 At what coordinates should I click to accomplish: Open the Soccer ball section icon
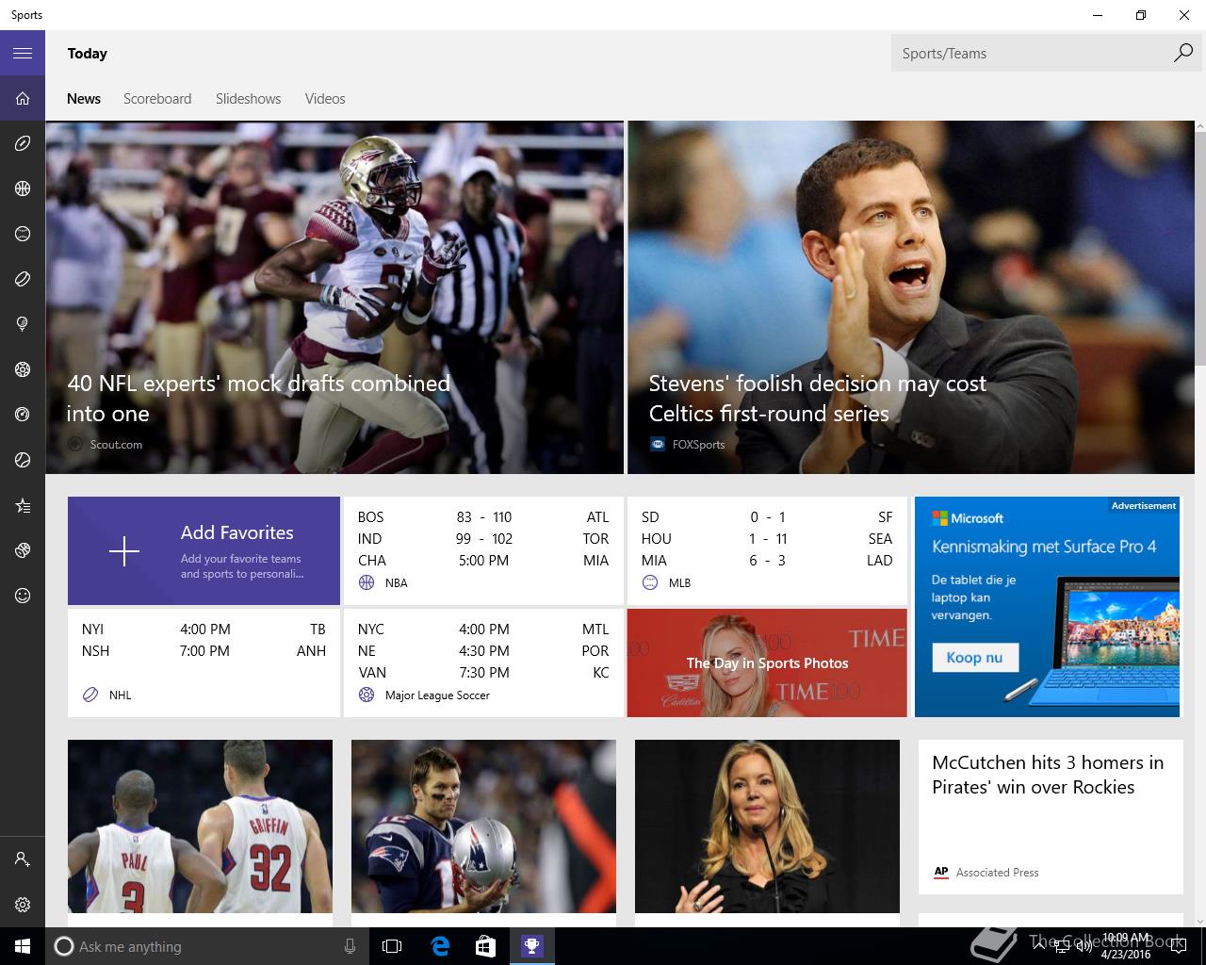pyautogui.click(x=23, y=369)
